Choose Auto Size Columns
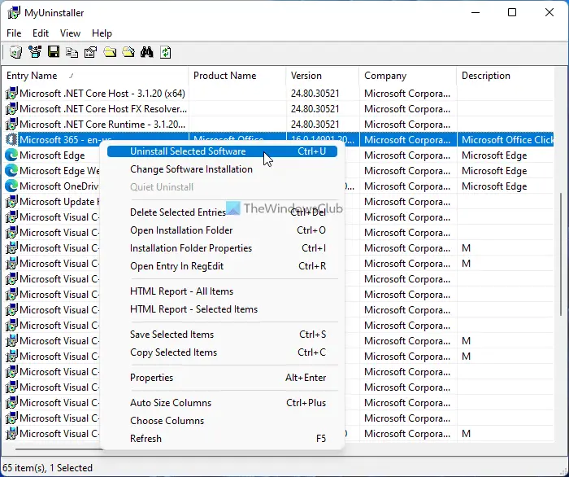 222,403
